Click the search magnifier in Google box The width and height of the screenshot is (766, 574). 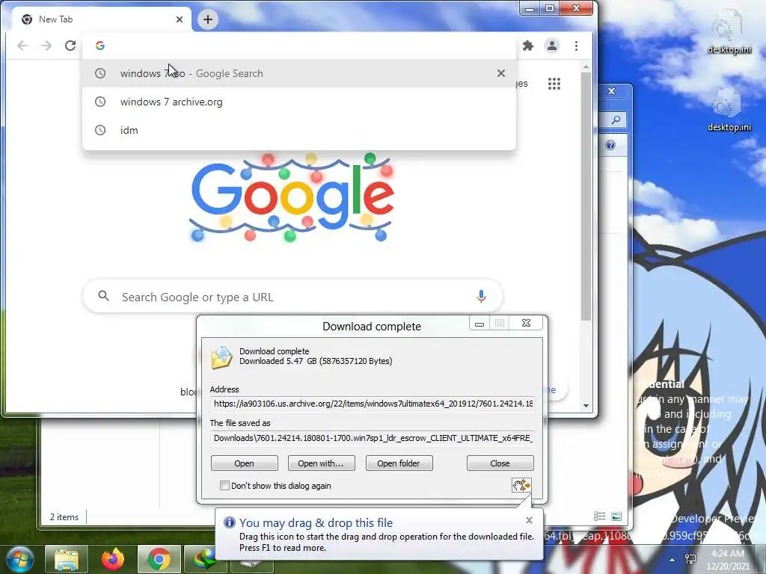[103, 296]
